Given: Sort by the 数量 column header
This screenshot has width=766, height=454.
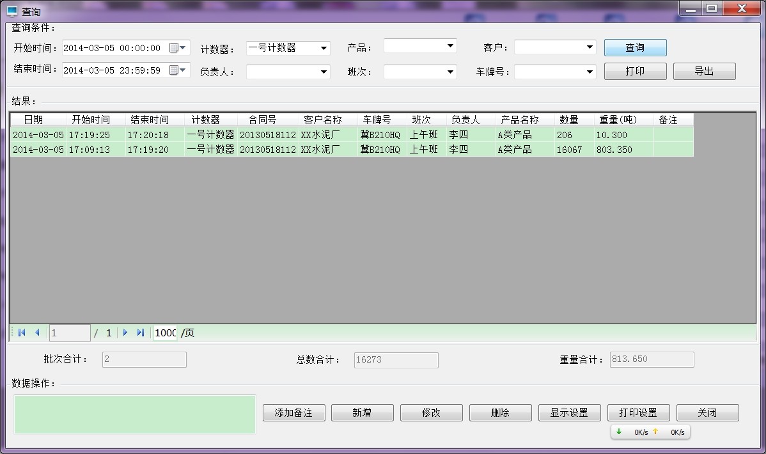Looking at the screenshot, I should click(574, 120).
